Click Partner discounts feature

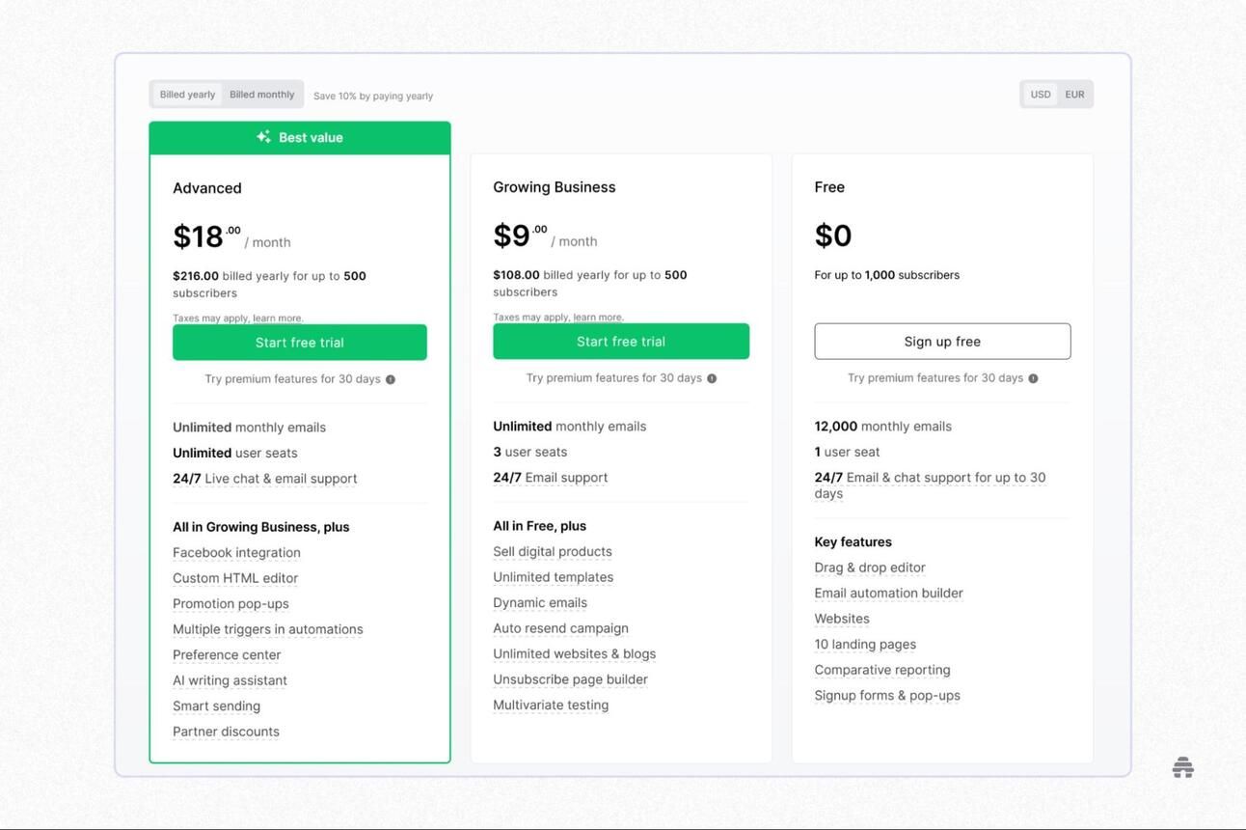click(226, 732)
